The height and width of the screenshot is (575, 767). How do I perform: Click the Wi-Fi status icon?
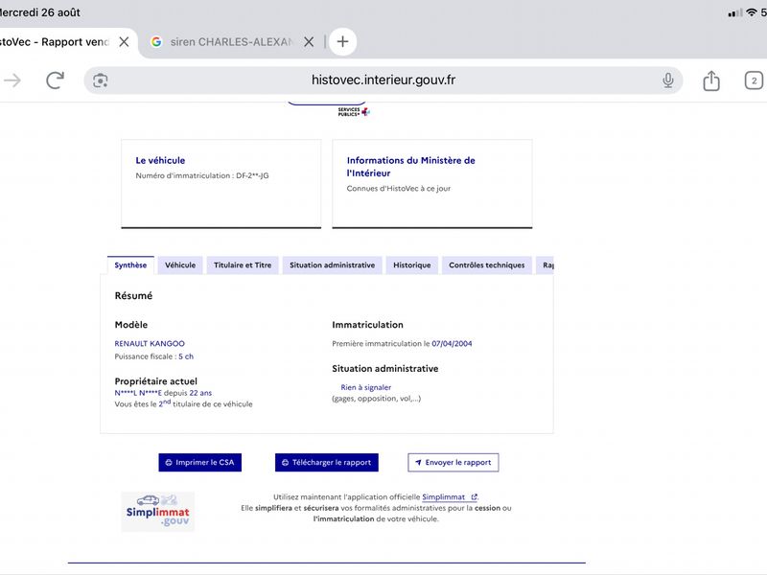(752, 12)
